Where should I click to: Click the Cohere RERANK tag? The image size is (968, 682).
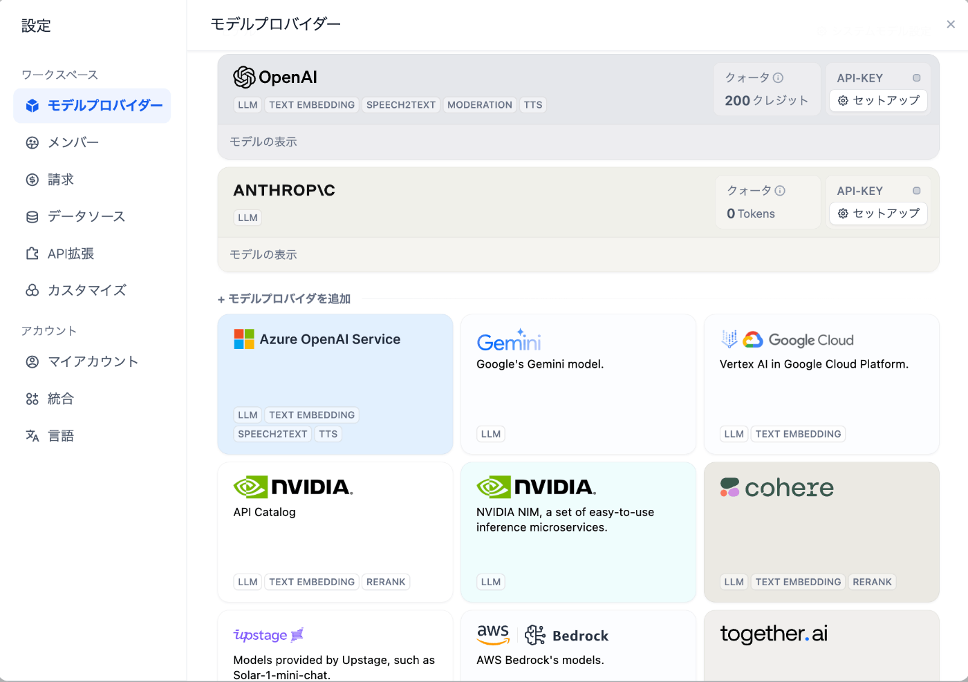click(872, 582)
